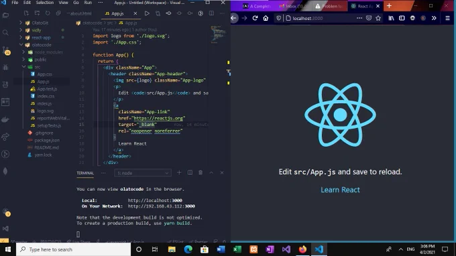
Task: Bookmark this page with the star icon
Action: coord(378,18)
